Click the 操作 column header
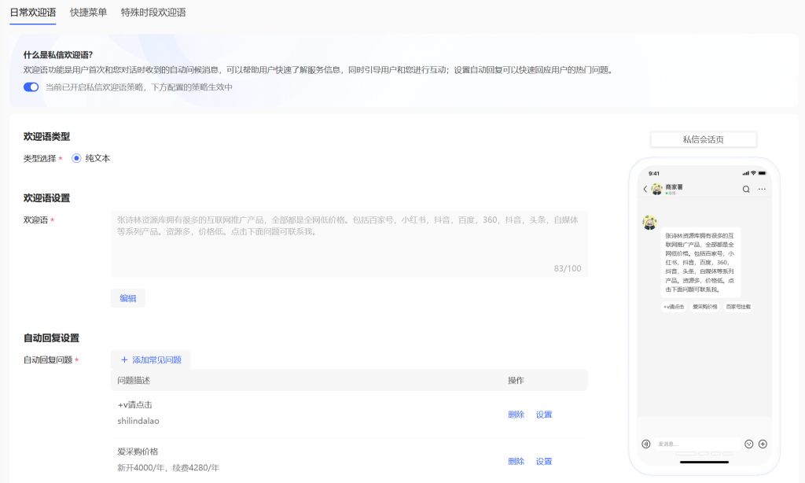Screen dimensions: 805x483 [x=516, y=380]
